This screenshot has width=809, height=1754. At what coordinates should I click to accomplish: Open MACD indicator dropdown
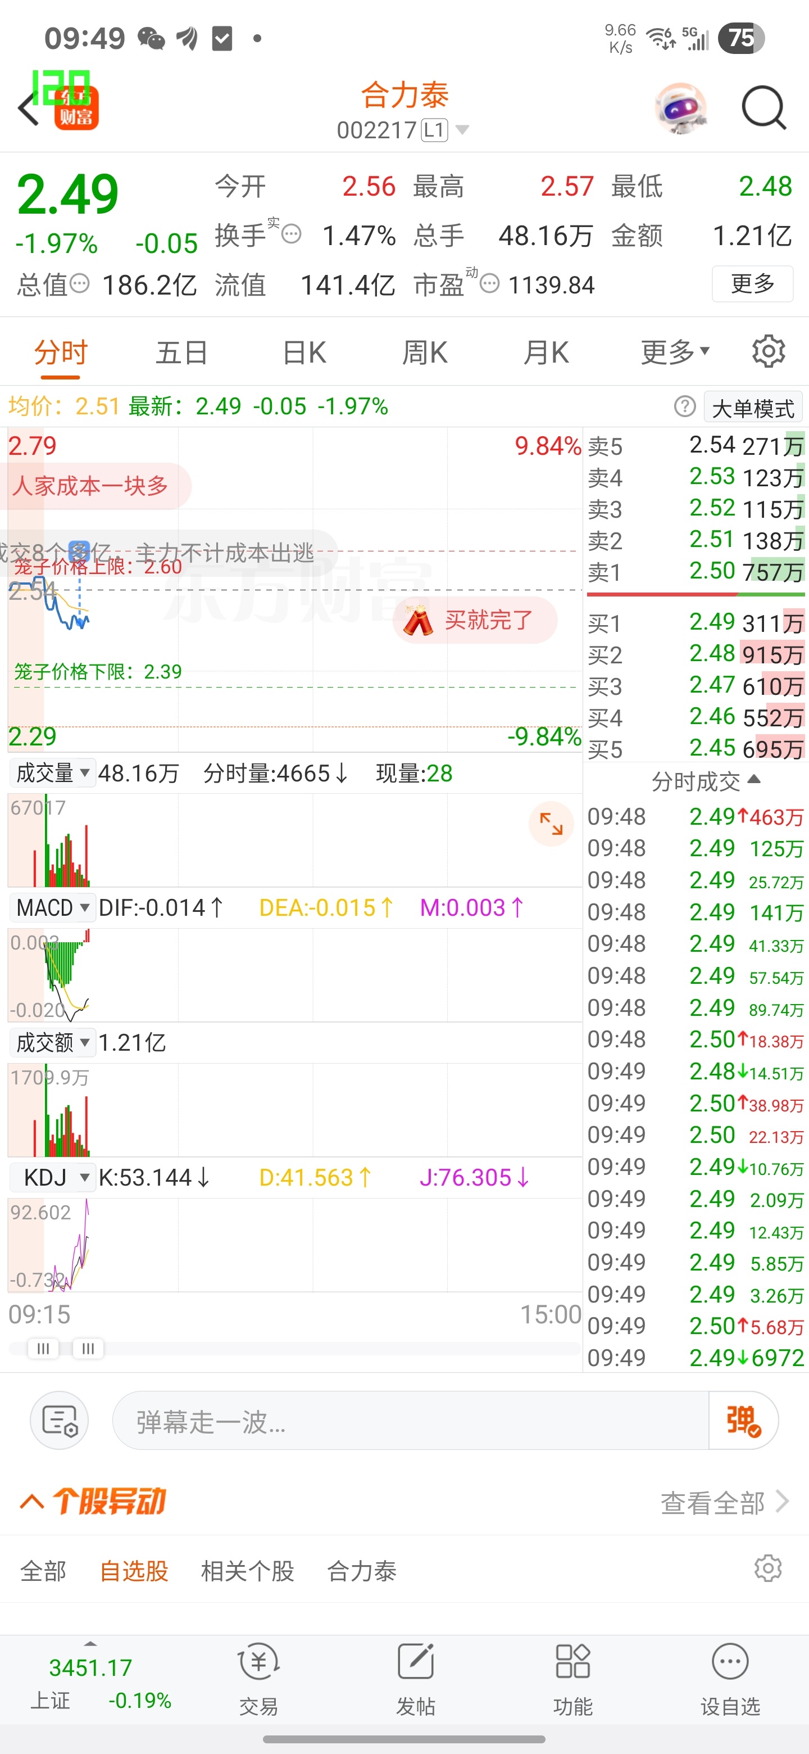click(x=52, y=908)
